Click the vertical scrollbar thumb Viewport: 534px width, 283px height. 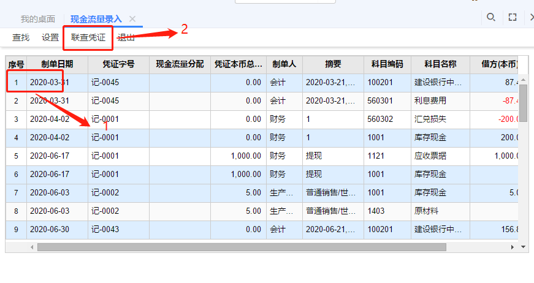(x=523, y=102)
